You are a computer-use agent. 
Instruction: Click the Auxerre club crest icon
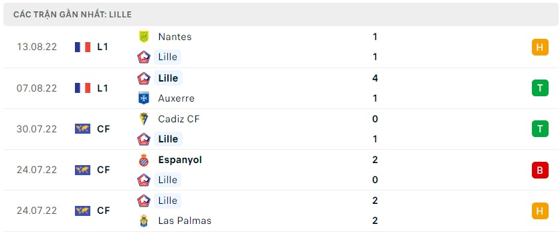pos(144,98)
